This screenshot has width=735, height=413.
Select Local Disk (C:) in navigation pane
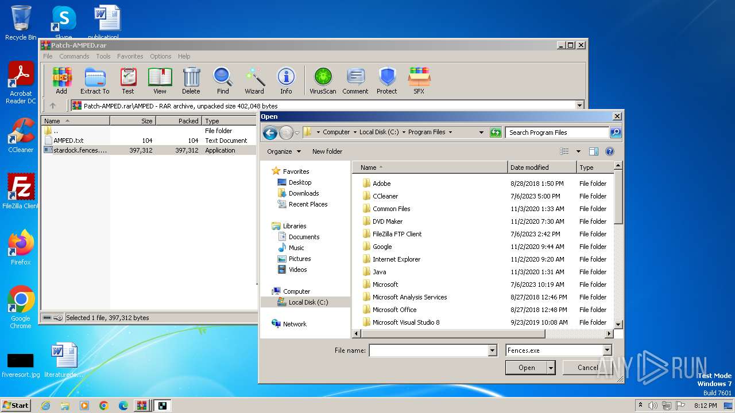tap(305, 302)
